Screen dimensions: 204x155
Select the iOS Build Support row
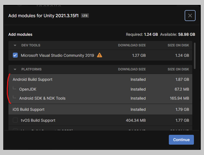click(100, 109)
